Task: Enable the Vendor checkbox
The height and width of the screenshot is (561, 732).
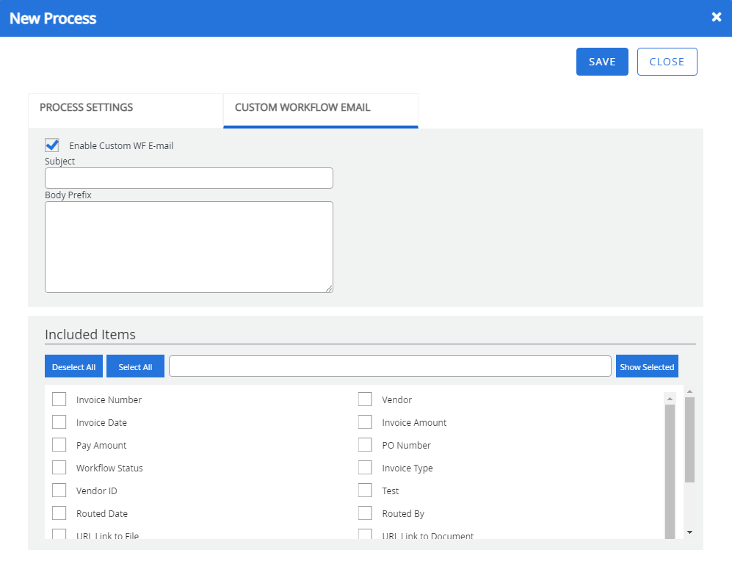Action: tap(365, 399)
